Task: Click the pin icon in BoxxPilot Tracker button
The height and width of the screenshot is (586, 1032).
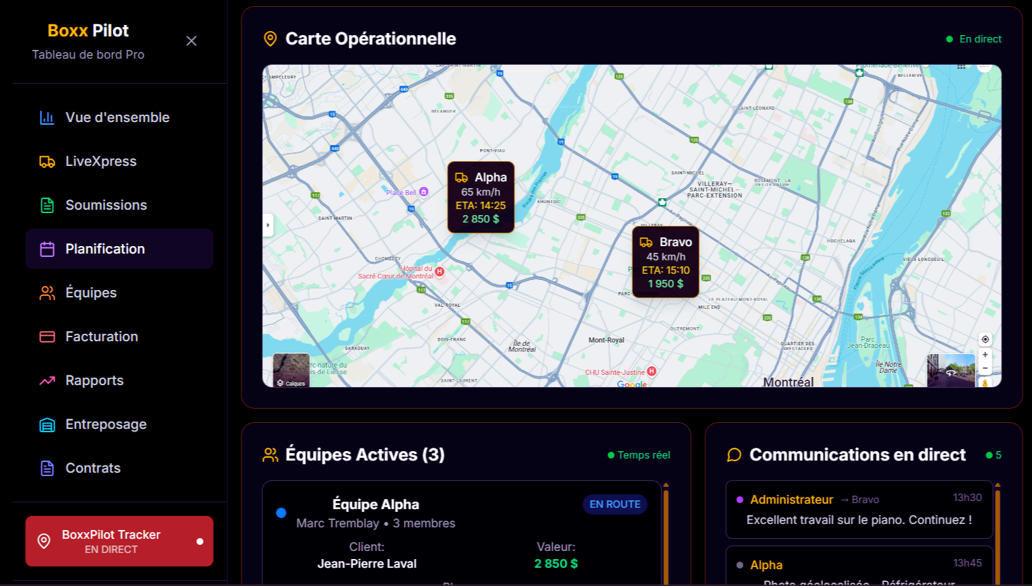Action: [x=44, y=541]
